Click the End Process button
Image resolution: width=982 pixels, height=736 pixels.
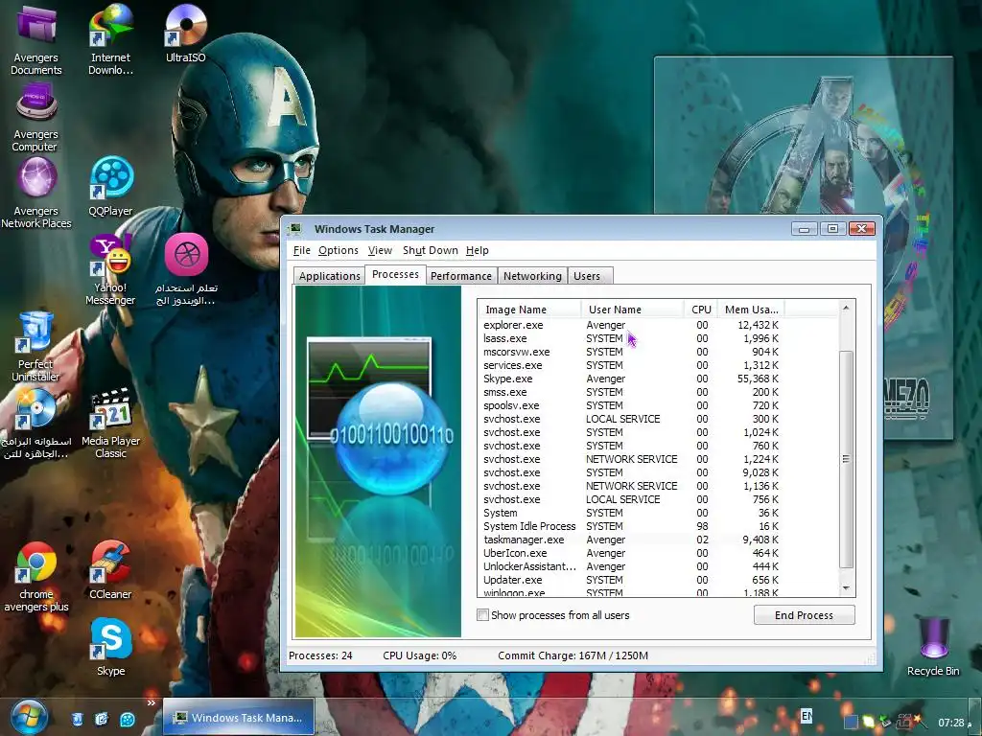tap(805, 615)
